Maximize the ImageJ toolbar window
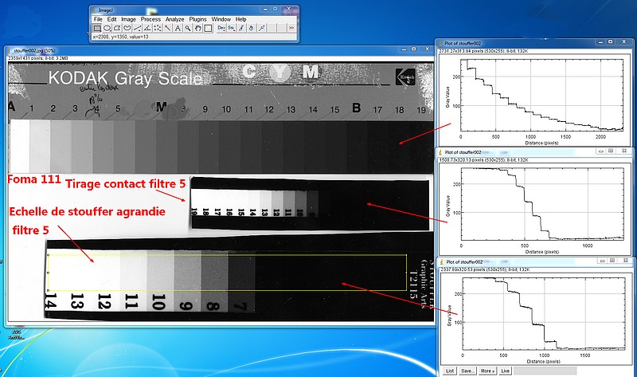Image resolution: width=637 pixels, height=377 pixels. [276, 9]
